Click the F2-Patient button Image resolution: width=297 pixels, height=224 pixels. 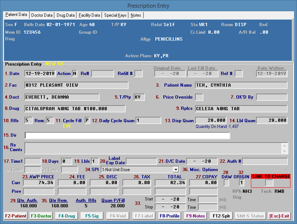pos(16,216)
